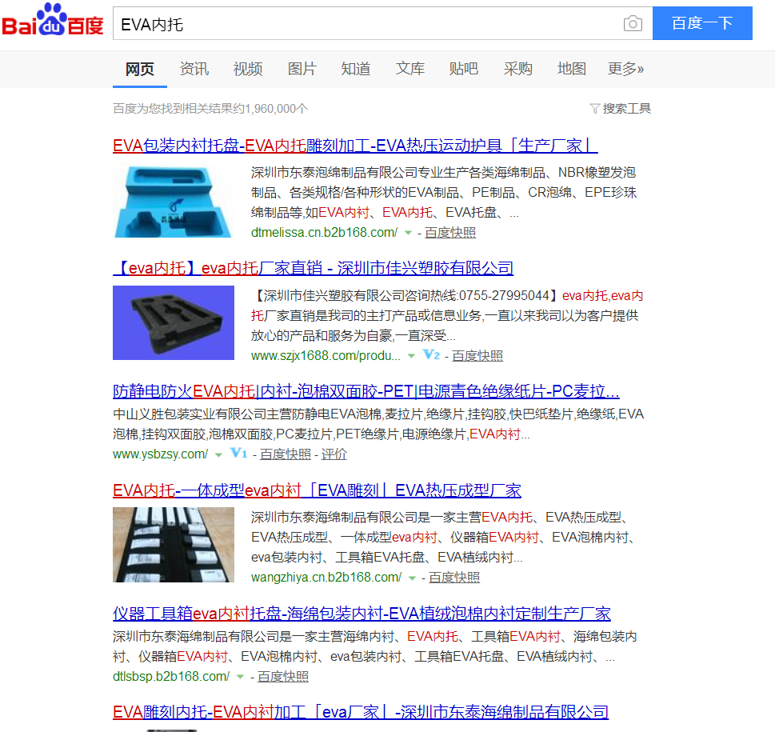Click the www.szjx1688.com/produ... URL
Screen dimensions: 775x732
click(326, 355)
